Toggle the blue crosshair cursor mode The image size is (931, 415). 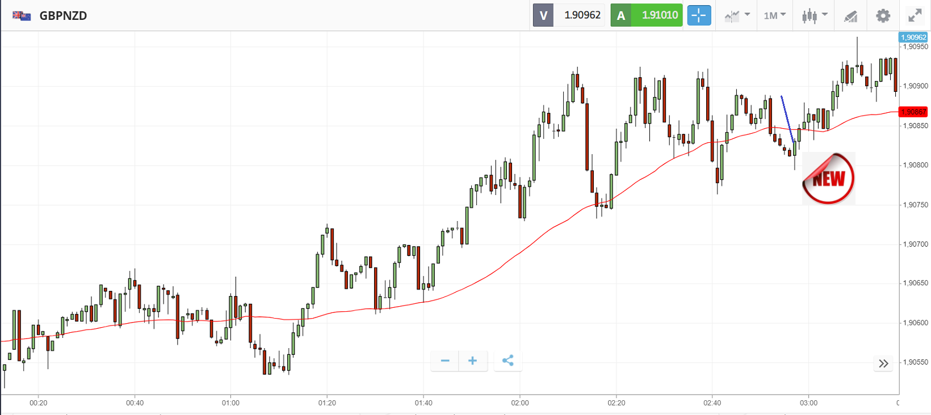pos(699,15)
